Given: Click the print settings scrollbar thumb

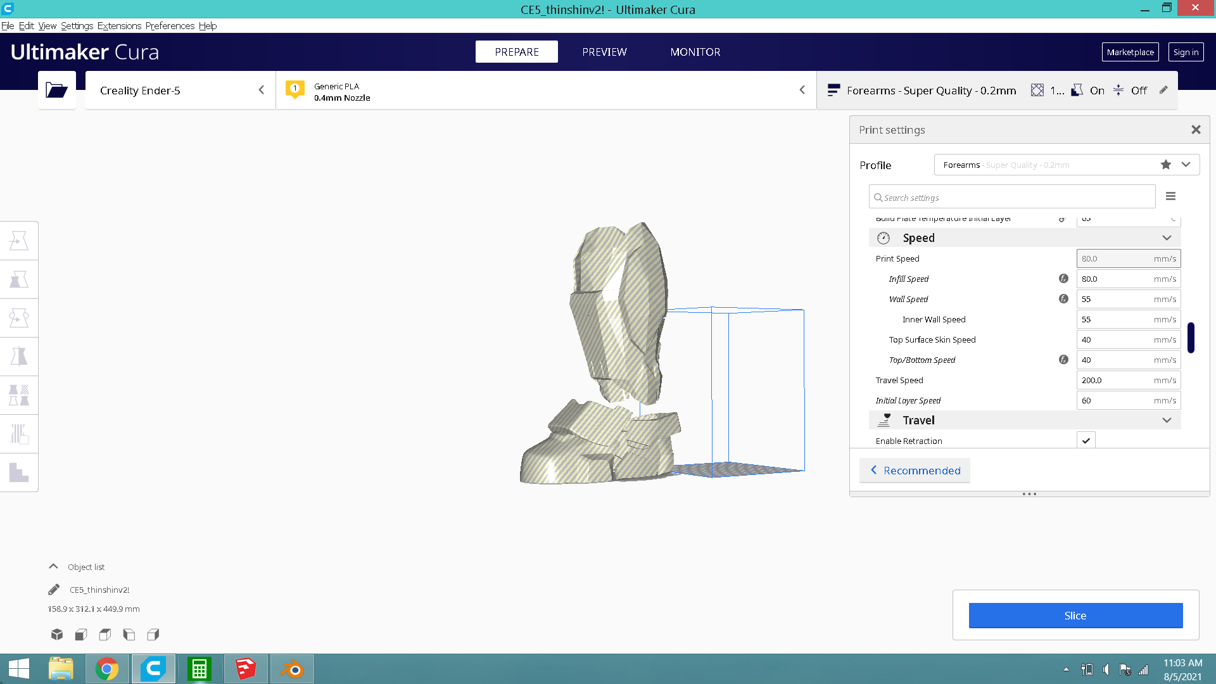Looking at the screenshot, I should click(1191, 338).
